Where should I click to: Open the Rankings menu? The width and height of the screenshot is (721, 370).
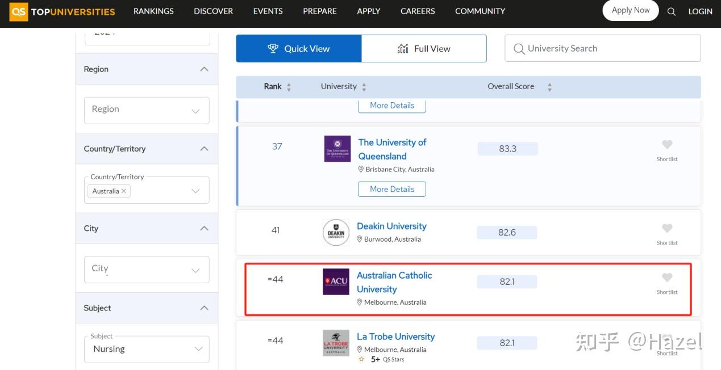pos(153,11)
